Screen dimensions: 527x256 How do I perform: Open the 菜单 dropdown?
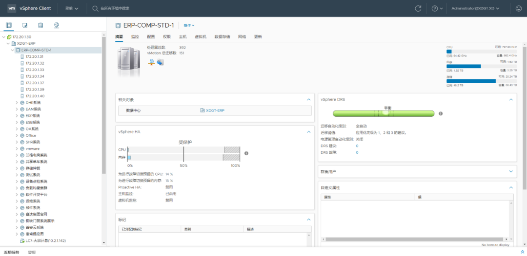(72, 8)
